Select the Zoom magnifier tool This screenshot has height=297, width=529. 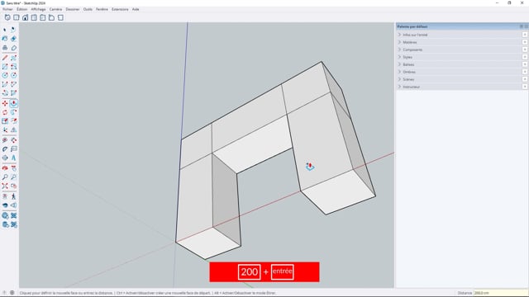[5, 177]
